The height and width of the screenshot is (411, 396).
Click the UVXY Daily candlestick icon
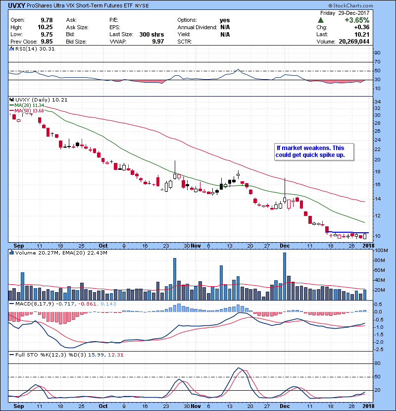pos(11,100)
